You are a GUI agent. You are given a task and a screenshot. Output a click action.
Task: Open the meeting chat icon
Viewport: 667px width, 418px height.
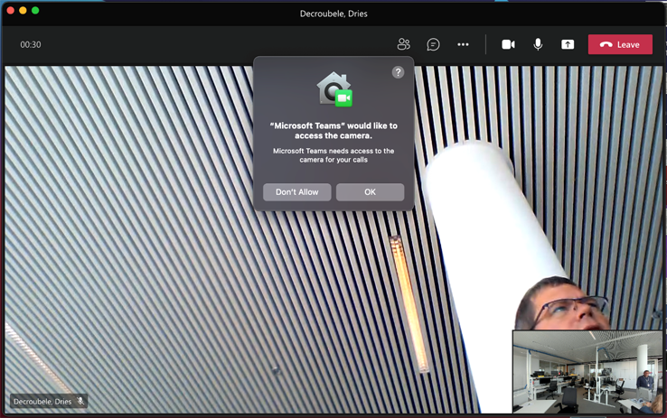coord(433,44)
